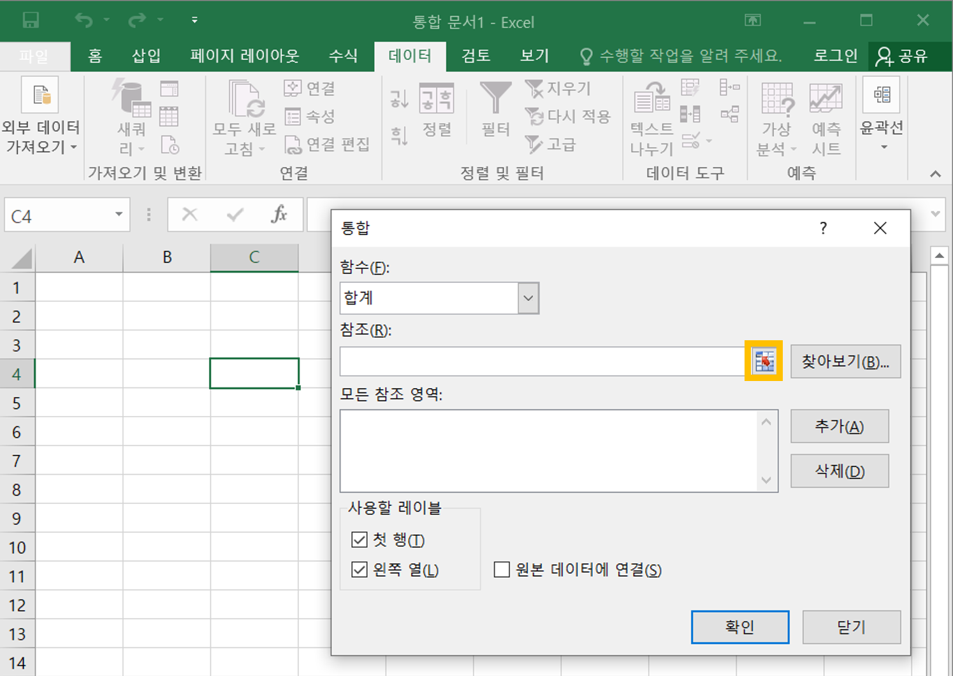Click the range selector icon in 참조 field
Image resolution: width=953 pixels, height=676 pixels.
click(x=764, y=361)
